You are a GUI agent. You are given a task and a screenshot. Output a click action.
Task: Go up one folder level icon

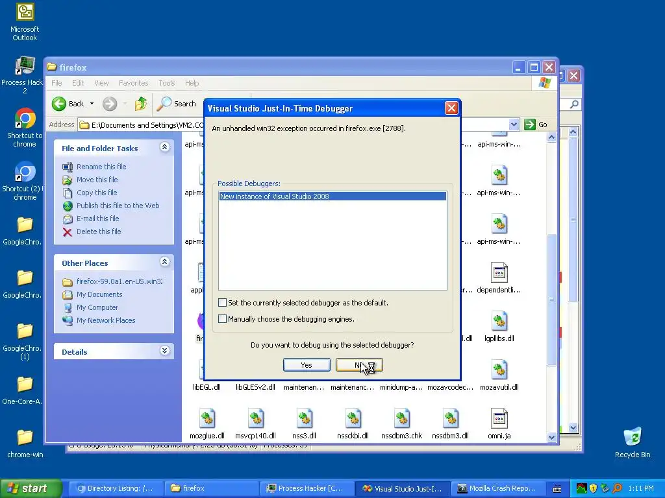(141, 104)
